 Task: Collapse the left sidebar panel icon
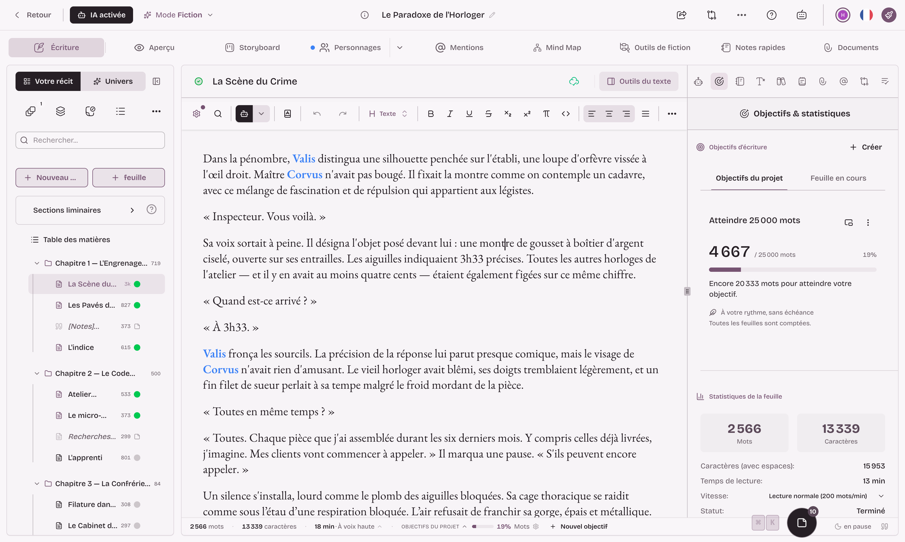[x=156, y=81]
